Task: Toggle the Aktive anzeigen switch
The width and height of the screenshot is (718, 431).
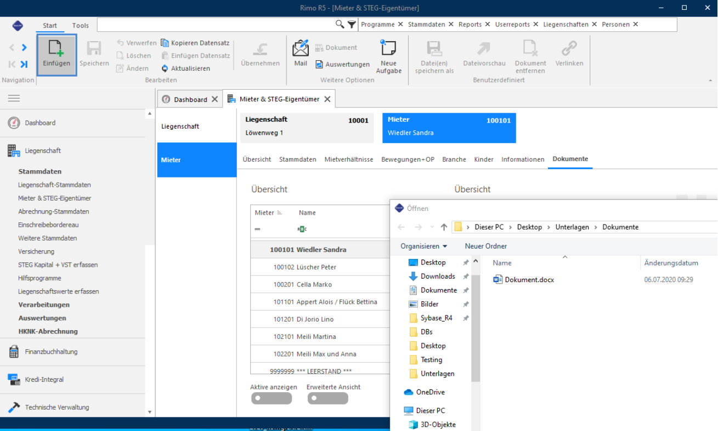Action: click(x=272, y=399)
